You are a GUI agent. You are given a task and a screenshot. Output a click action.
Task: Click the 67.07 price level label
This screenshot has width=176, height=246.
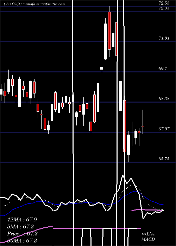164,129
